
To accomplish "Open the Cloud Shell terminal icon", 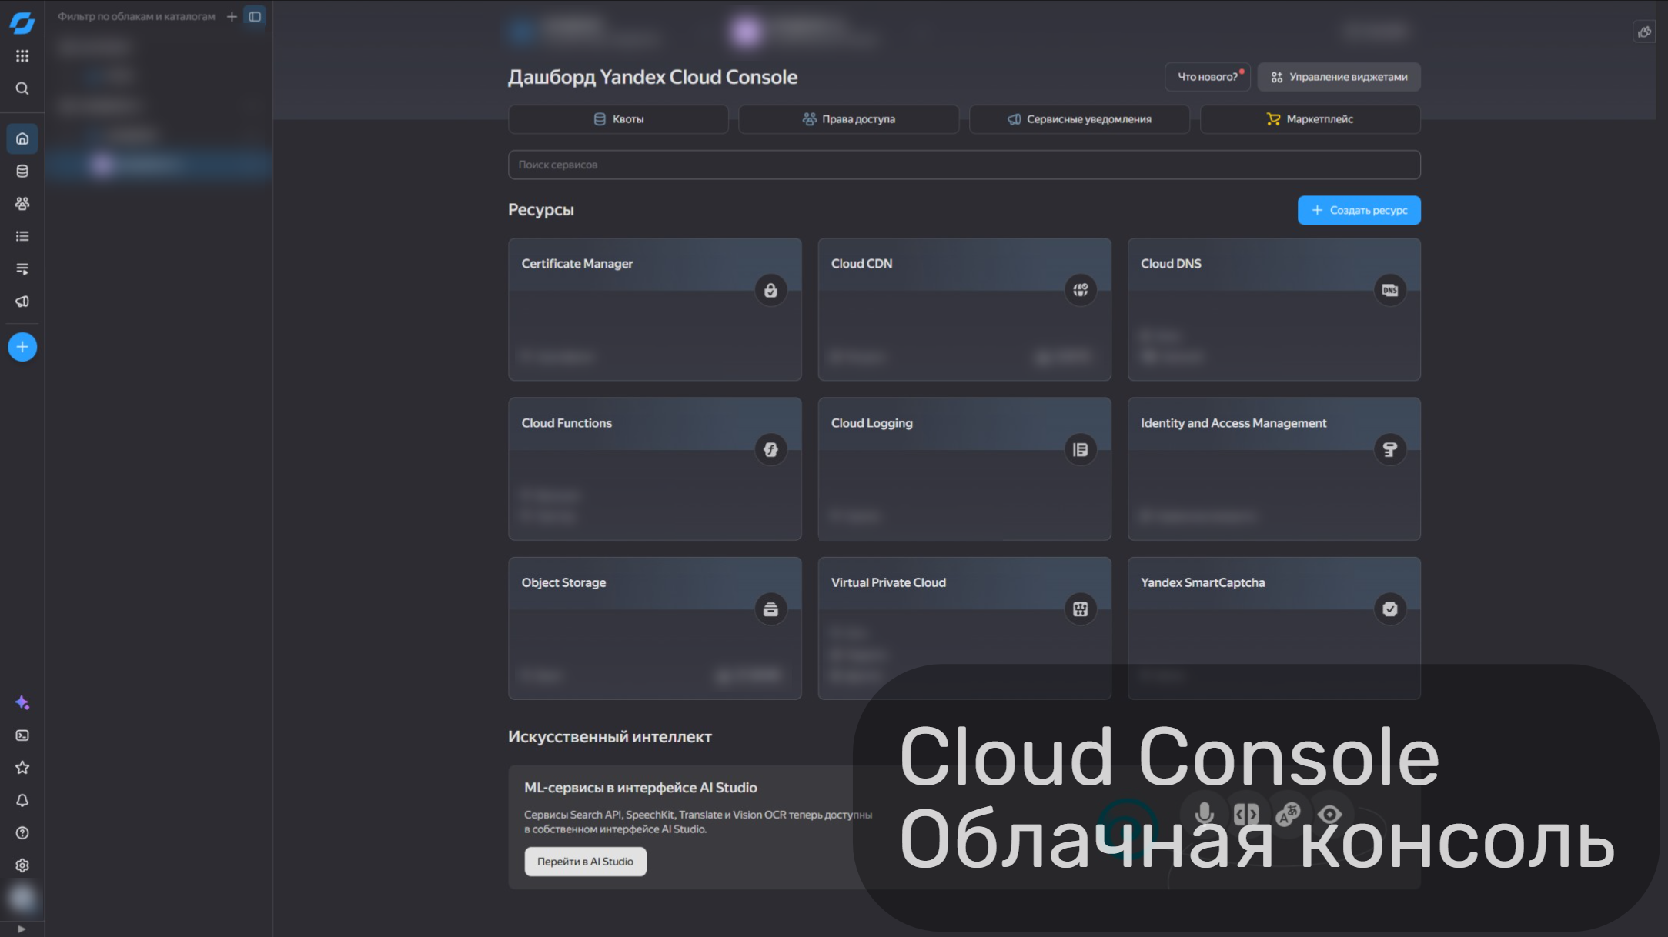I will pos(22,735).
